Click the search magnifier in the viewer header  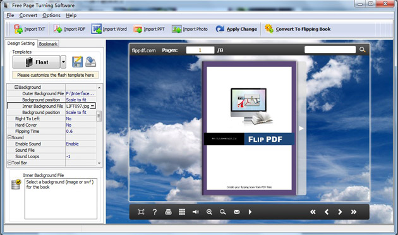click(x=362, y=50)
